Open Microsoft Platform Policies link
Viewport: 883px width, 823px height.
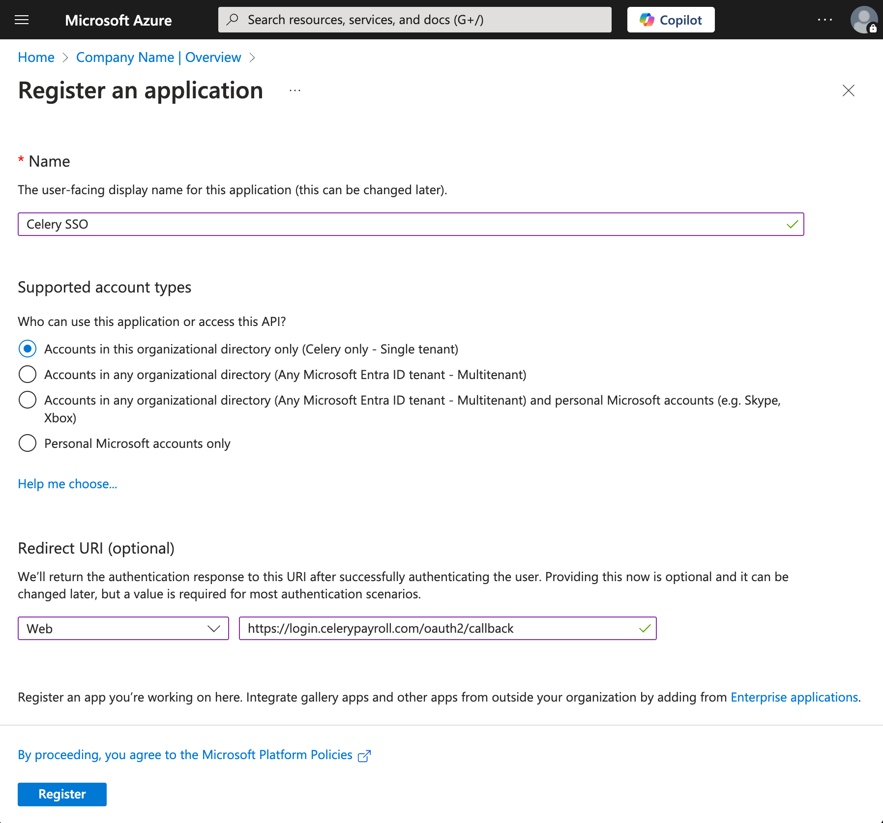coord(185,755)
